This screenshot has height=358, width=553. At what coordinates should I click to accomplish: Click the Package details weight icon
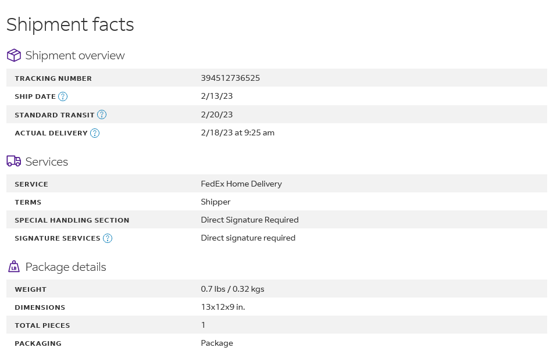coord(14,267)
